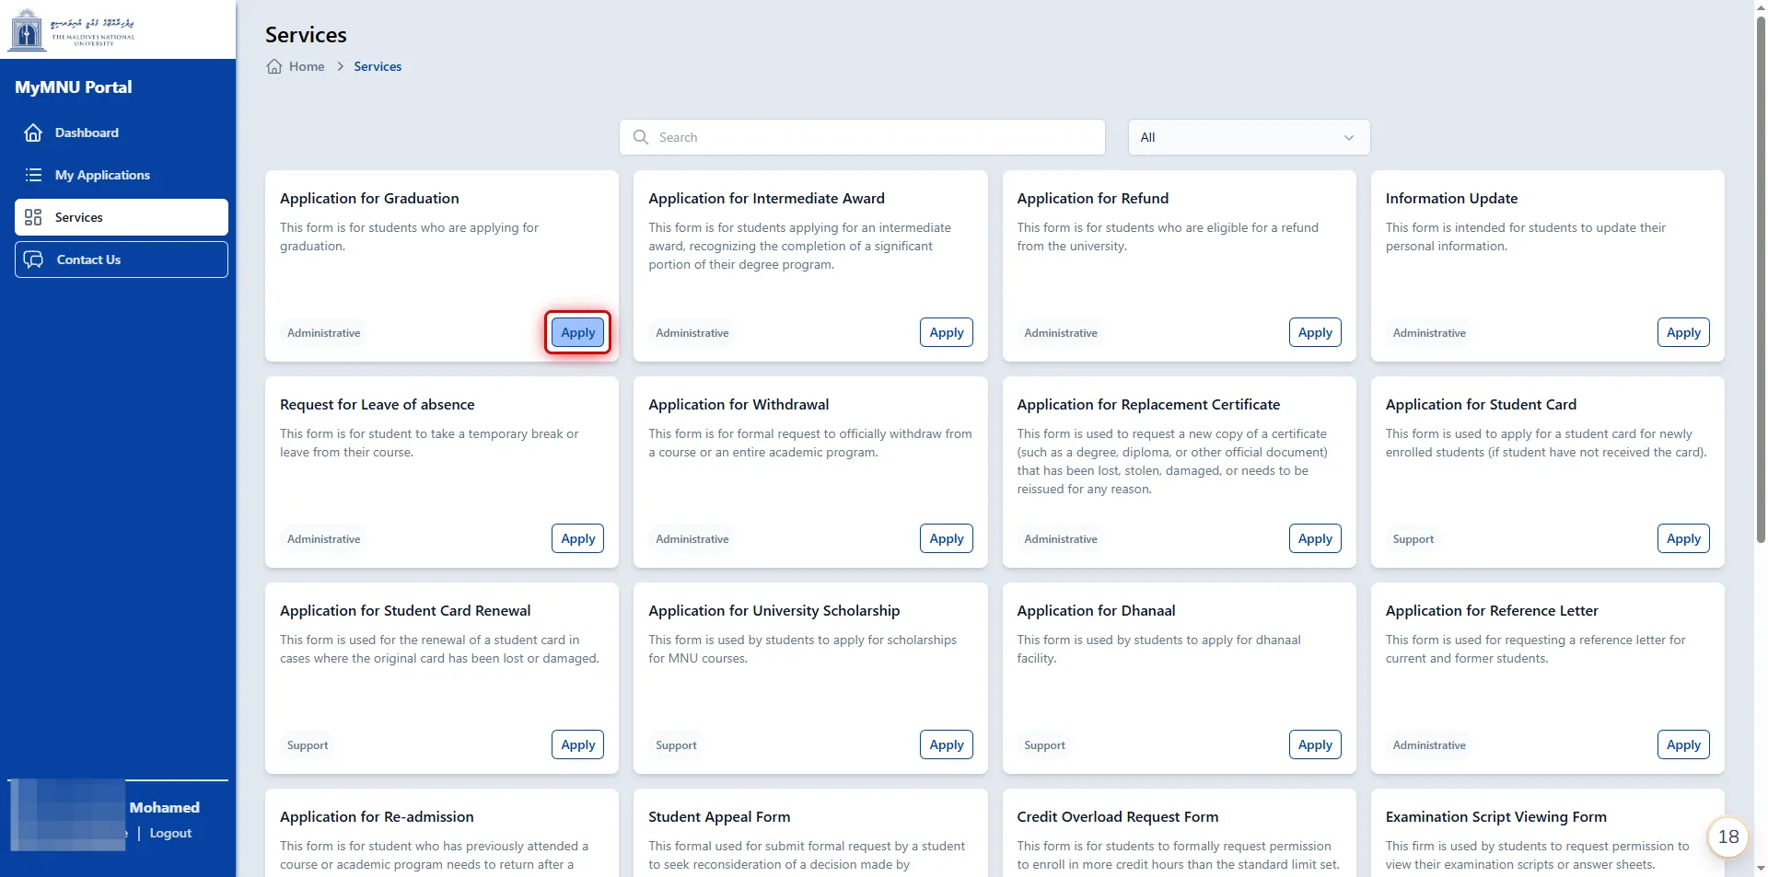The height and width of the screenshot is (877, 1768).
Task: Apply for Refund
Action: pos(1314,332)
